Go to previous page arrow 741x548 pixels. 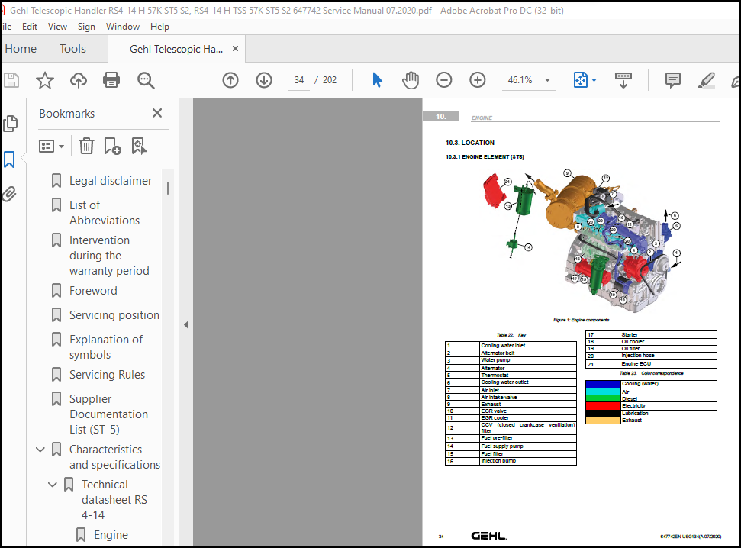230,80
